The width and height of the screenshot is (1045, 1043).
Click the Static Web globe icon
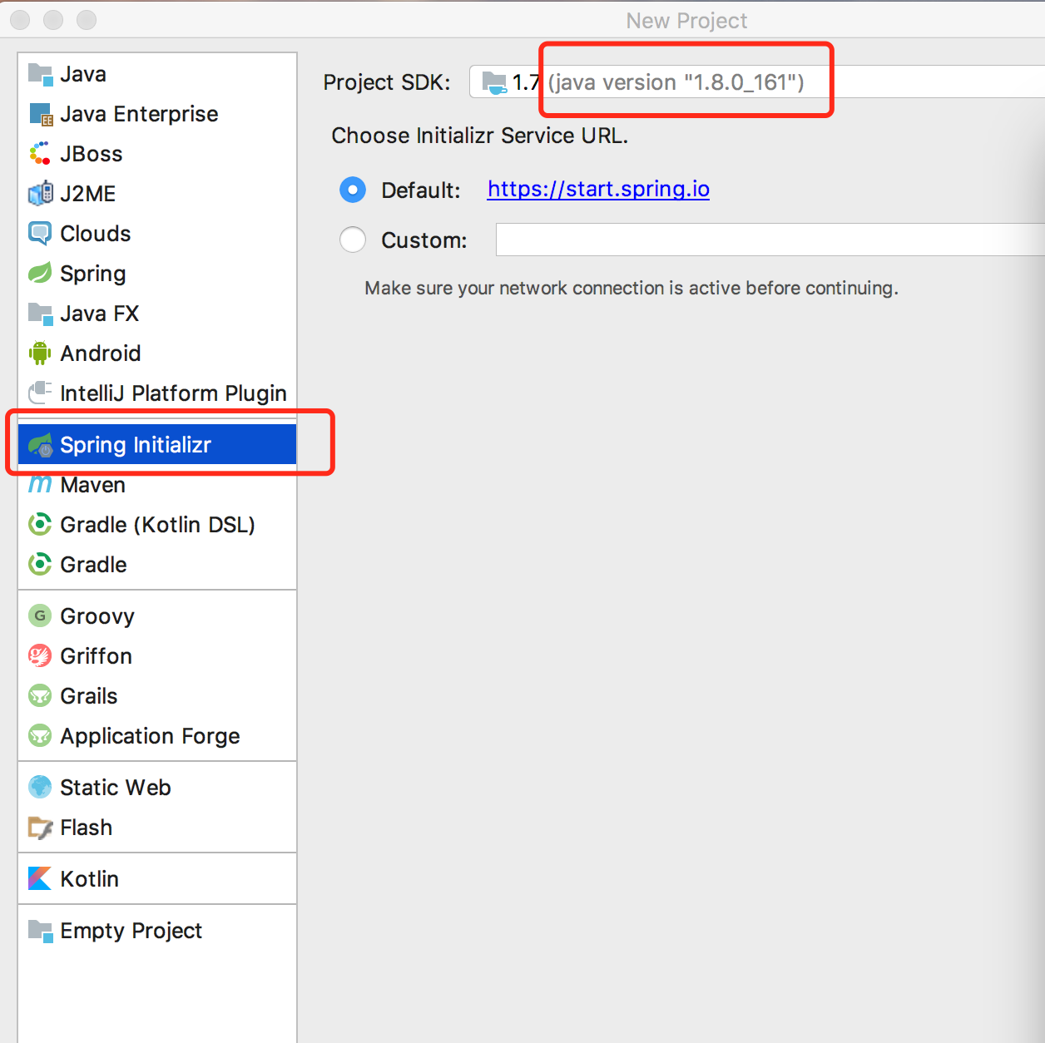[x=40, y=788]
